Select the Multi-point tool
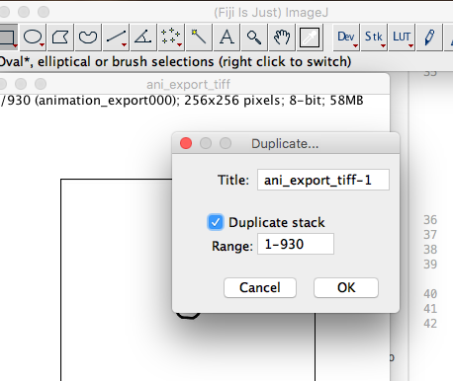Image resolution: width=453 pixels, height=381 pixels. (171, 37)
